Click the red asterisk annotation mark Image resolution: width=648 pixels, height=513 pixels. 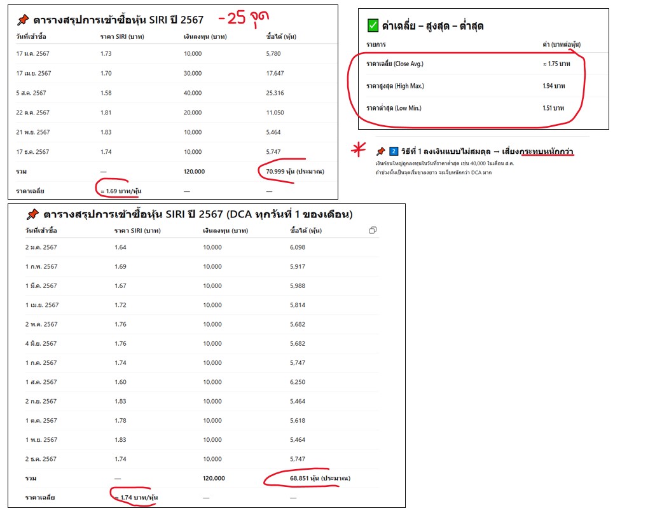pos(360,151)
